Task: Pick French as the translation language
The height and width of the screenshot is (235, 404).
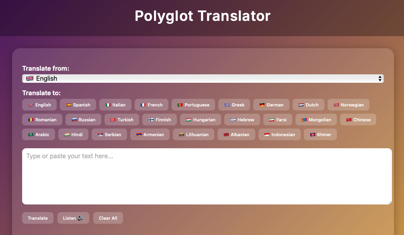Action: pyautogui.click(x=151, y=105)
